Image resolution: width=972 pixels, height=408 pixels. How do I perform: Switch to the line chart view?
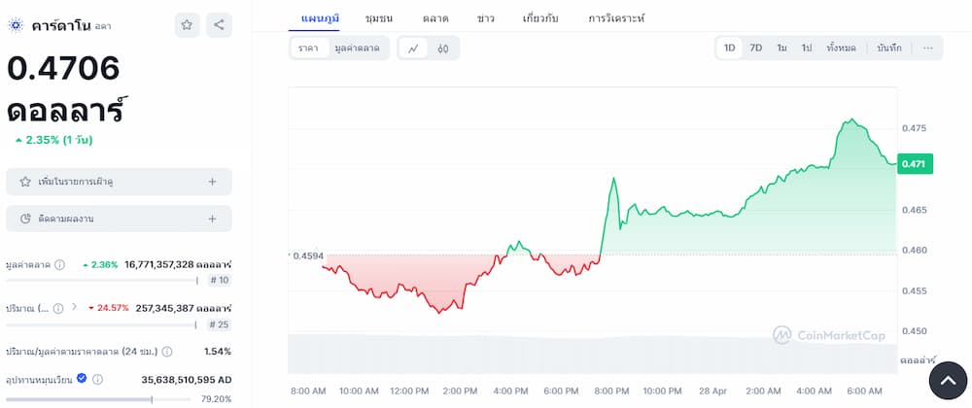coord(413,48)
